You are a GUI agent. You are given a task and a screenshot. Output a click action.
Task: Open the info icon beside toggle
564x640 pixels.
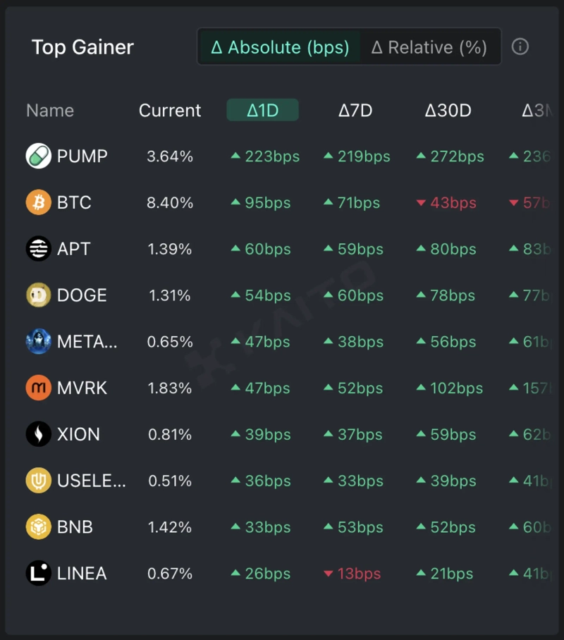(x=520, y=47)
